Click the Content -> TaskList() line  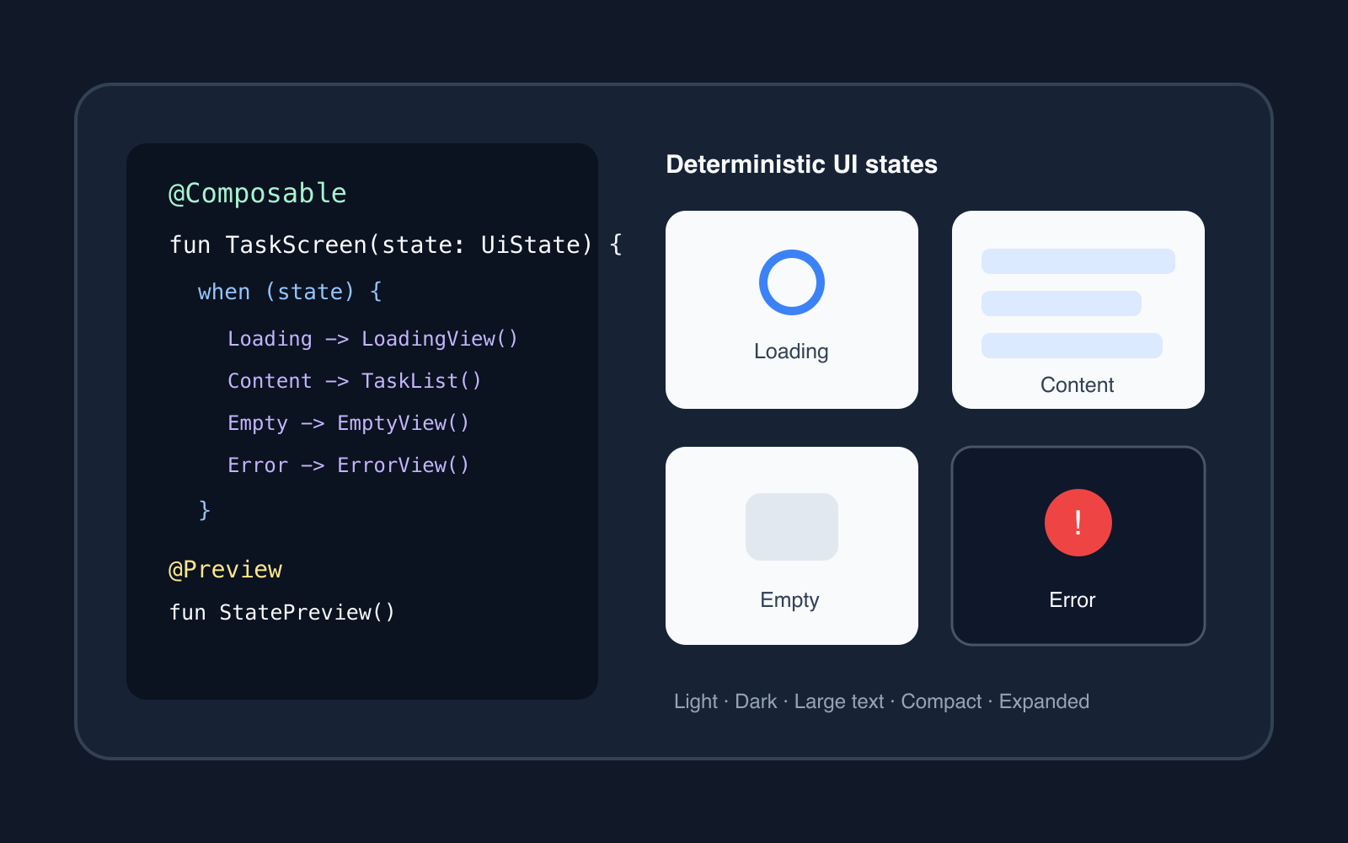[x=354, y=381]
